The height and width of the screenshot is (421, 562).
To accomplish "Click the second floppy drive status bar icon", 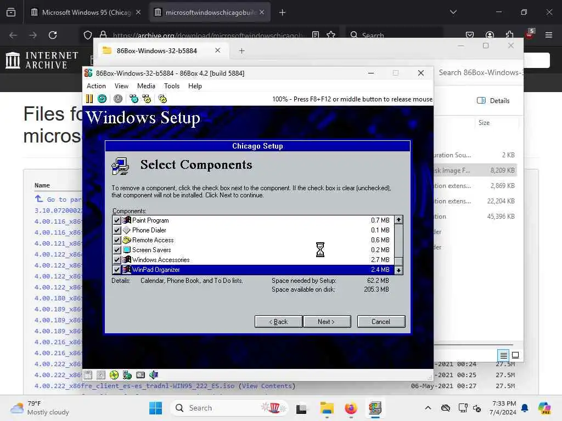I will [101, 375].
